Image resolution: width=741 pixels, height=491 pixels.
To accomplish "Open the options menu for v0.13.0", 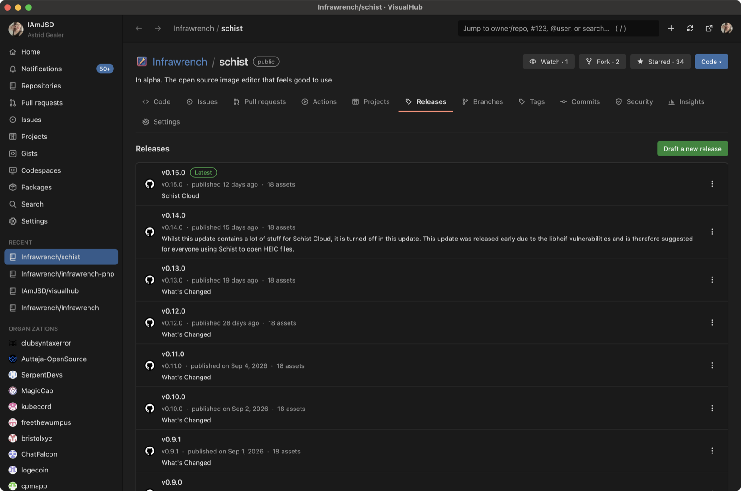I will point(712,280).
